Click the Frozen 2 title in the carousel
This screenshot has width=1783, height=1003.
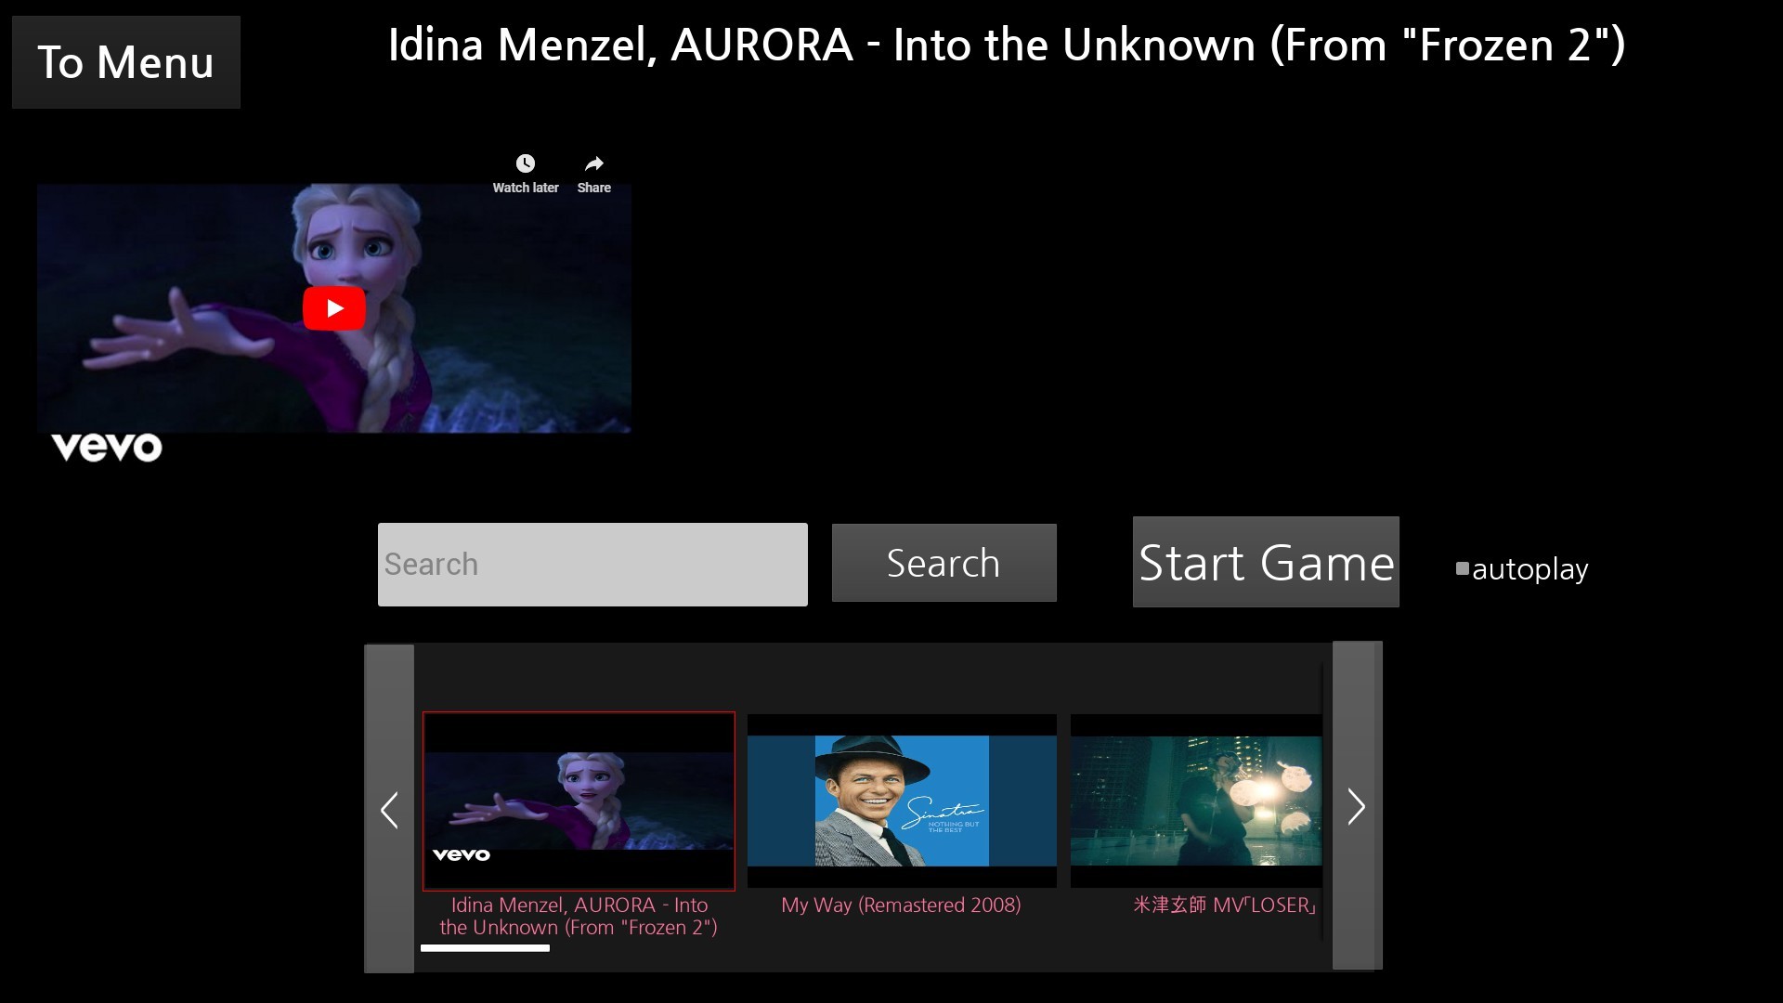coord(578,916)
